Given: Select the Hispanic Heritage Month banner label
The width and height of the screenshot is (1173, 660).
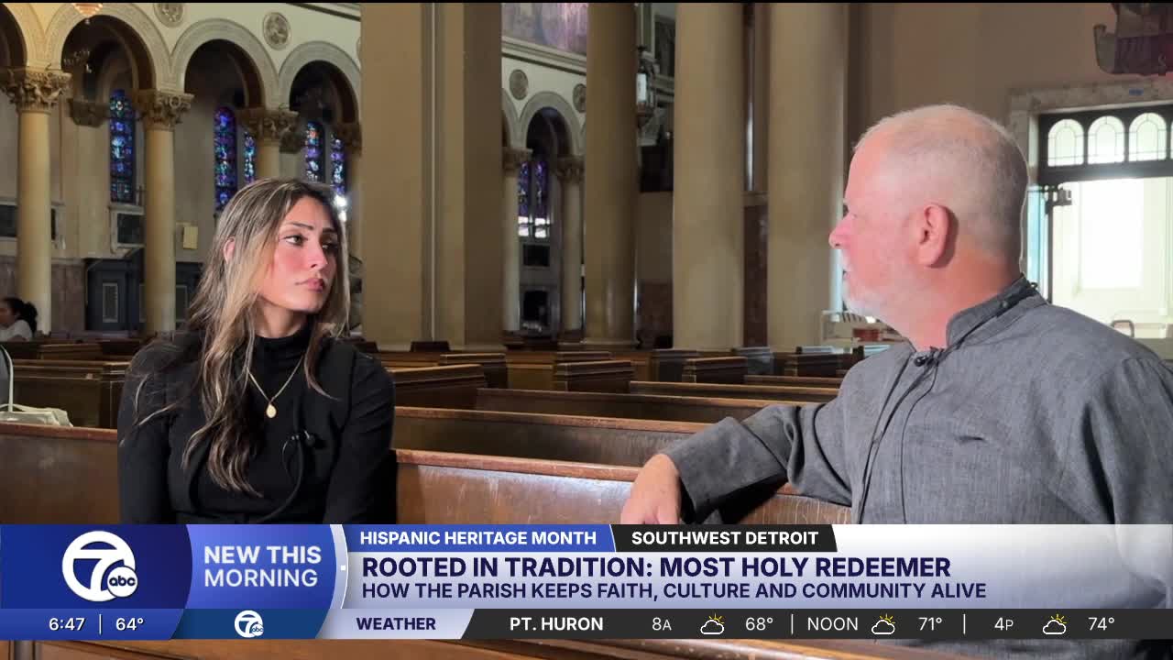Looking at the screenshot, I should click(x=477, y=538).
